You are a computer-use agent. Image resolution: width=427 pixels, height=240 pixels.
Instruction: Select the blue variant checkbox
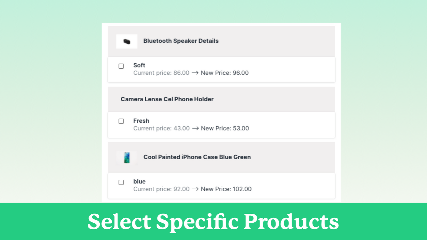coord(121,182)
